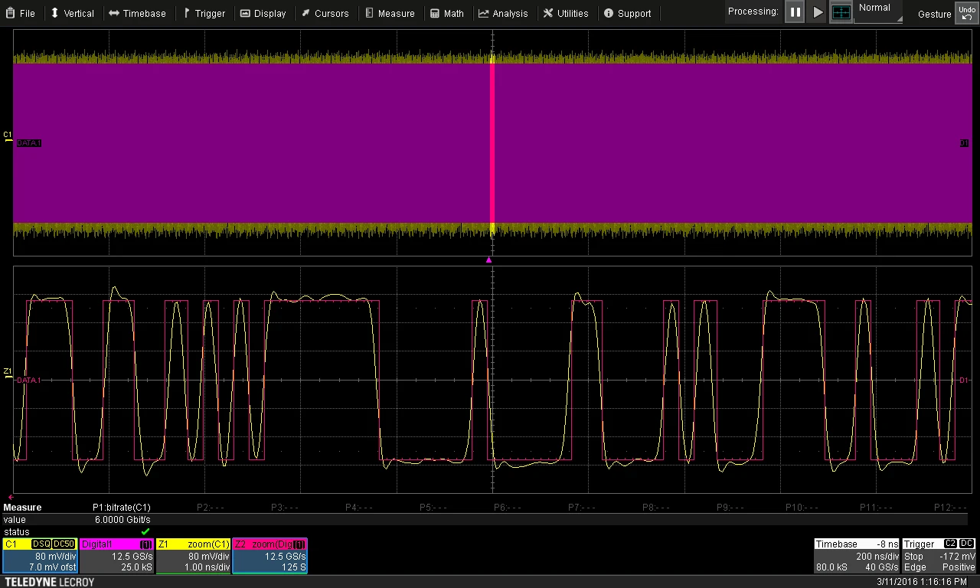Open the Timebase menu

tap(137, 13)
